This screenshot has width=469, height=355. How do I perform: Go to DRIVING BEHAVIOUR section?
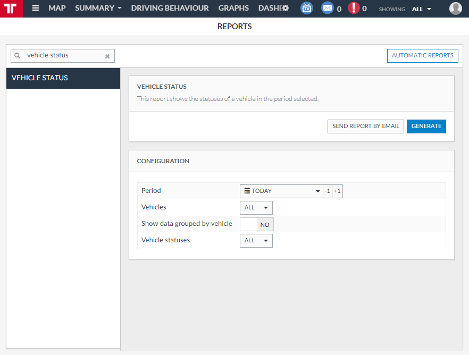(x=170, y=8)
